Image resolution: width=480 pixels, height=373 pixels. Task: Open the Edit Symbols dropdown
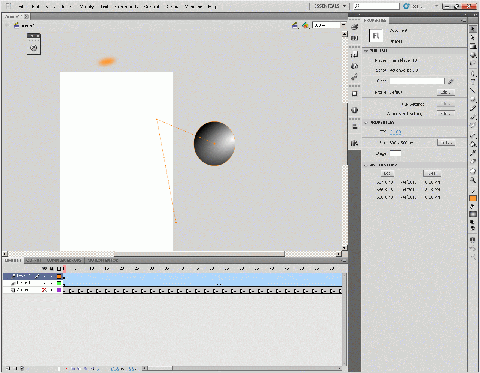pyautogui.click(x=306, y=25)
